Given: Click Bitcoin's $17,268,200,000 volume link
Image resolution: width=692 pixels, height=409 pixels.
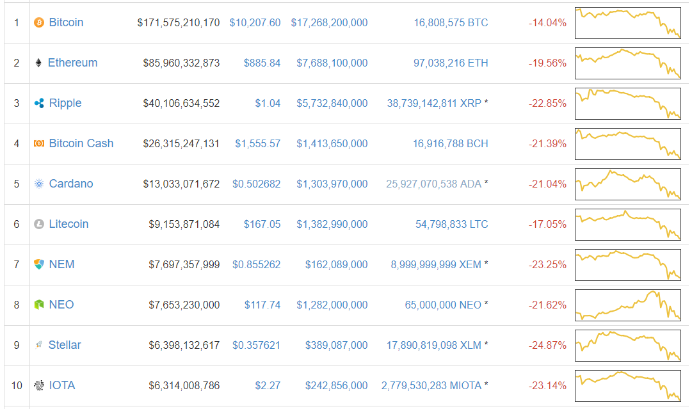Looking at the screenshot, I should [329, 22].
